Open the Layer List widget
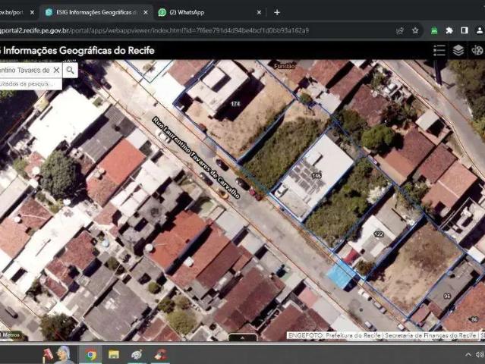This screenshot has width=485, height=364. coord(458,50)
